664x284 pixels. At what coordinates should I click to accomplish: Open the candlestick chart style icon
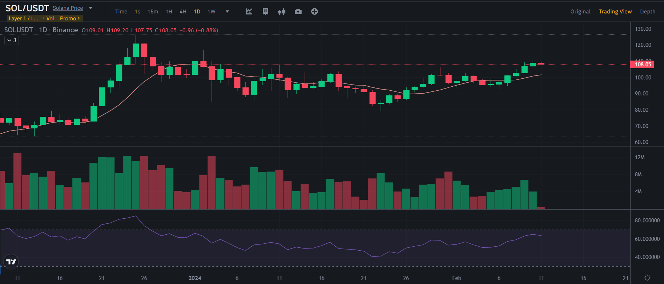(282, 12)
